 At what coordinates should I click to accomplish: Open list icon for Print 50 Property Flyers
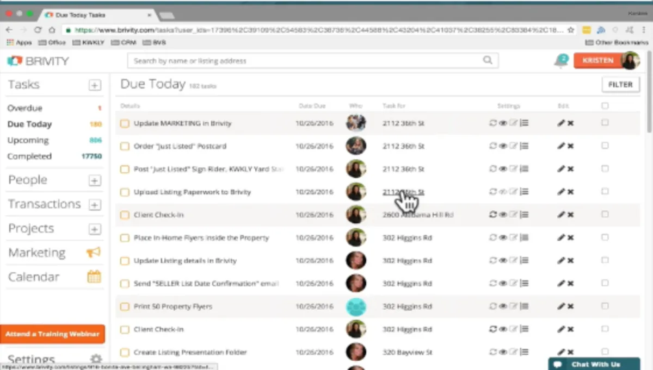(525, 306)
